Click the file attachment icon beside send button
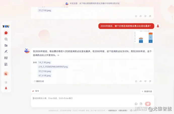 click(x=141, y=104)
